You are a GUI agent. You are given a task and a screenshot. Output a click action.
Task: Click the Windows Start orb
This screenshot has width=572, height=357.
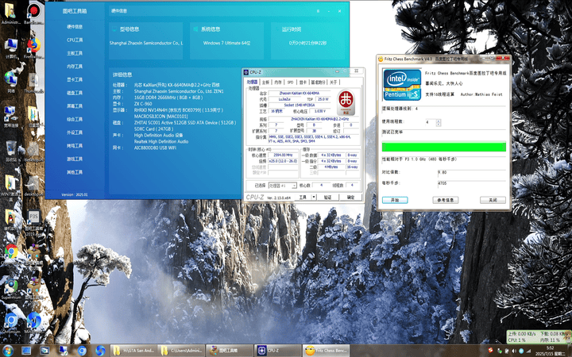point(7,351)
